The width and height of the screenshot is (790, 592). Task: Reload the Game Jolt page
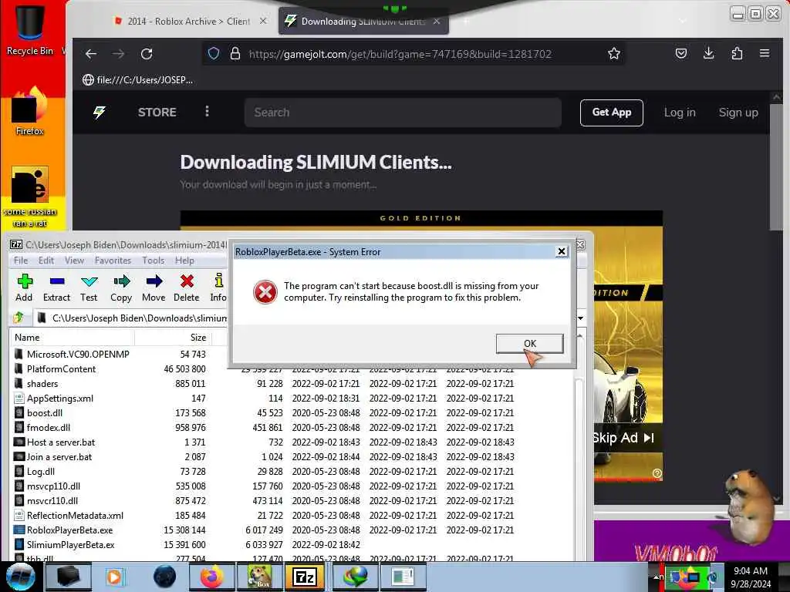(147, 54)
